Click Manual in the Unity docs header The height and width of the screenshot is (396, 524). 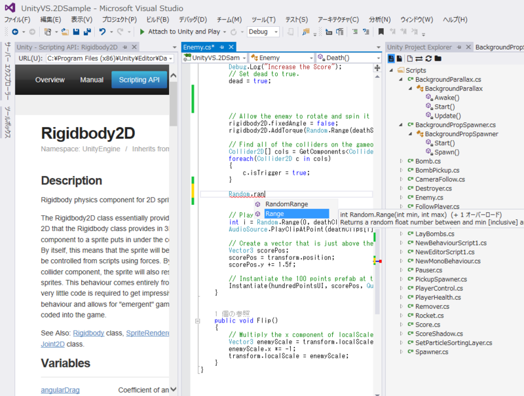pyautogui.click(x=92, y=80)
